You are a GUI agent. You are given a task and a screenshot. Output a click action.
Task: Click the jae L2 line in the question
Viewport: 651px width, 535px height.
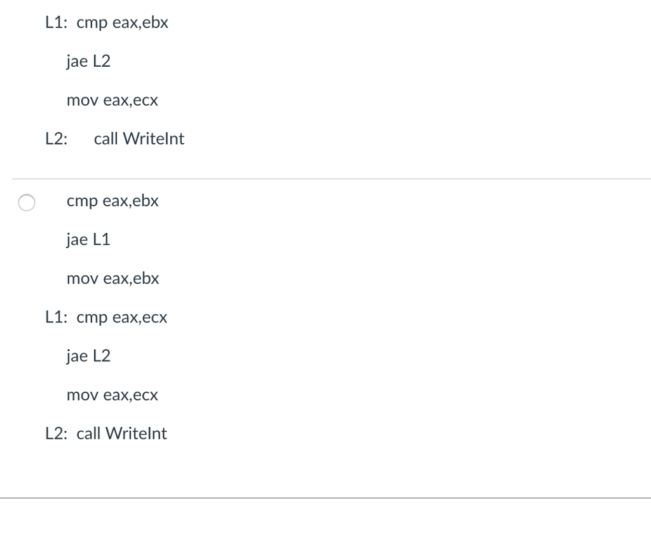pyautogui.click(x=88, y=61)
